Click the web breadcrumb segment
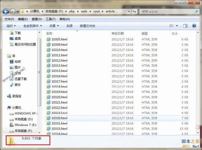Viewport: 202px width, 150px height. click(84, 11)
